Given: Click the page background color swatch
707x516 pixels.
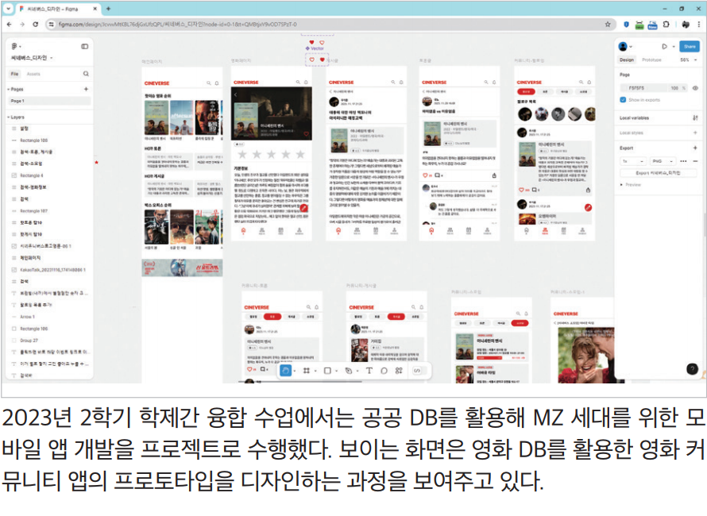Looking at the screenshot, I should (x=625, y=88).
